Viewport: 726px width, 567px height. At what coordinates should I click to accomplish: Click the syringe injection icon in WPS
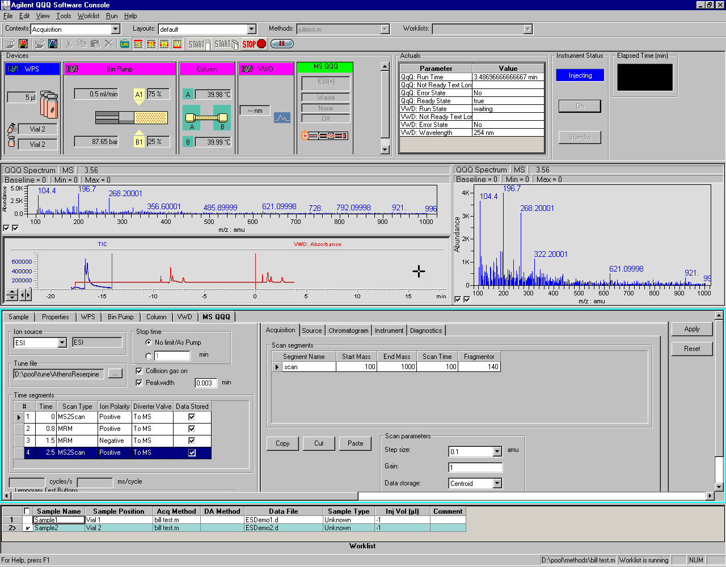(11, 129)
